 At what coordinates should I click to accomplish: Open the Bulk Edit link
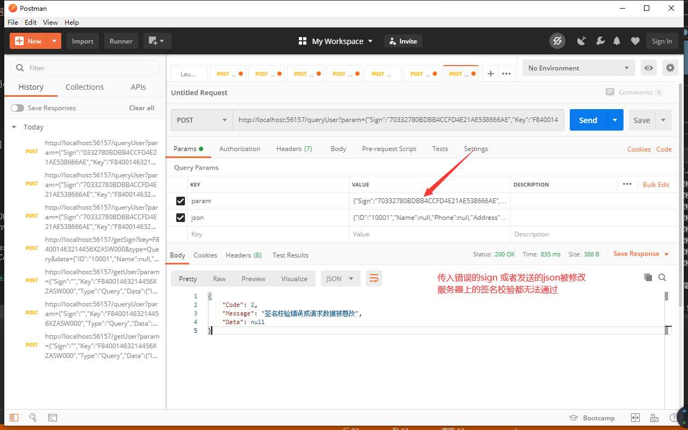click(x=656, y=184)
